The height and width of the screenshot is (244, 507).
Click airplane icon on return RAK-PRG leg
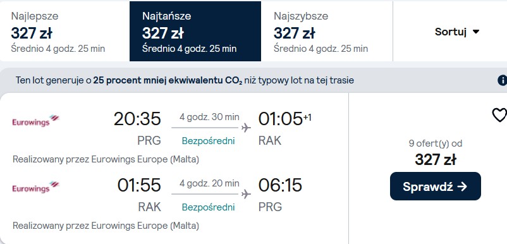[x=246, y=194]
